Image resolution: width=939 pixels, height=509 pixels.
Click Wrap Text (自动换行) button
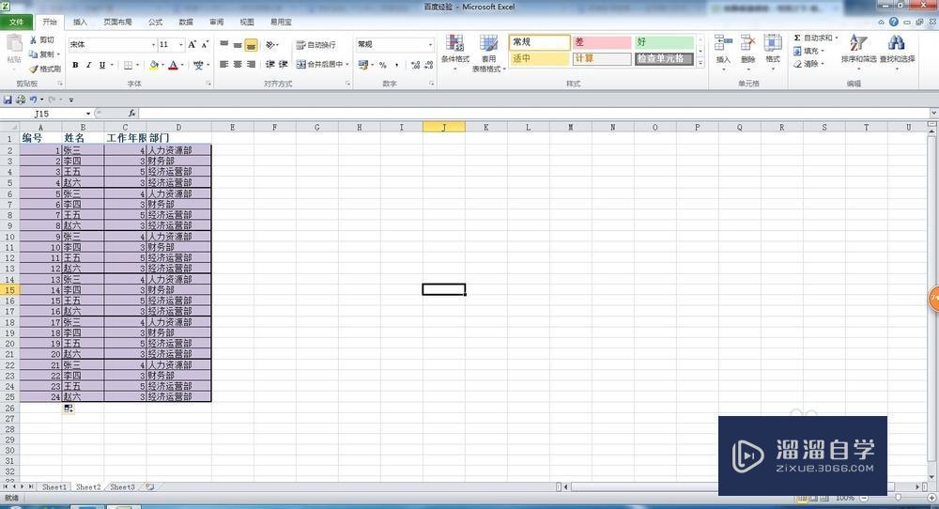316,45
